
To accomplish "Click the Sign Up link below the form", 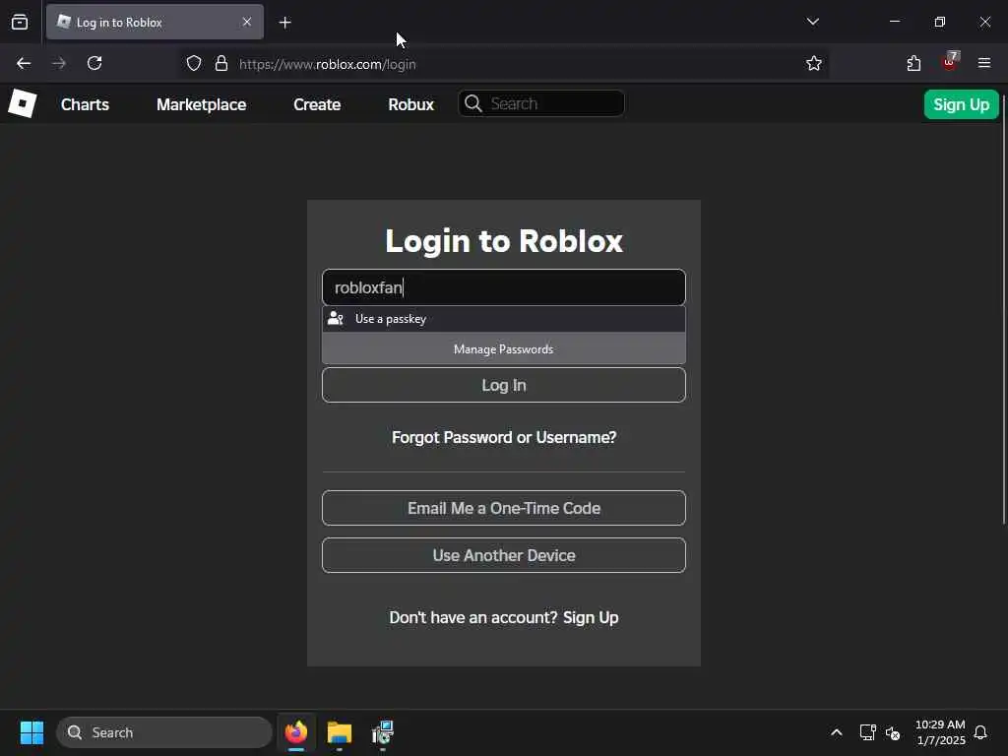I will (591, 618).
